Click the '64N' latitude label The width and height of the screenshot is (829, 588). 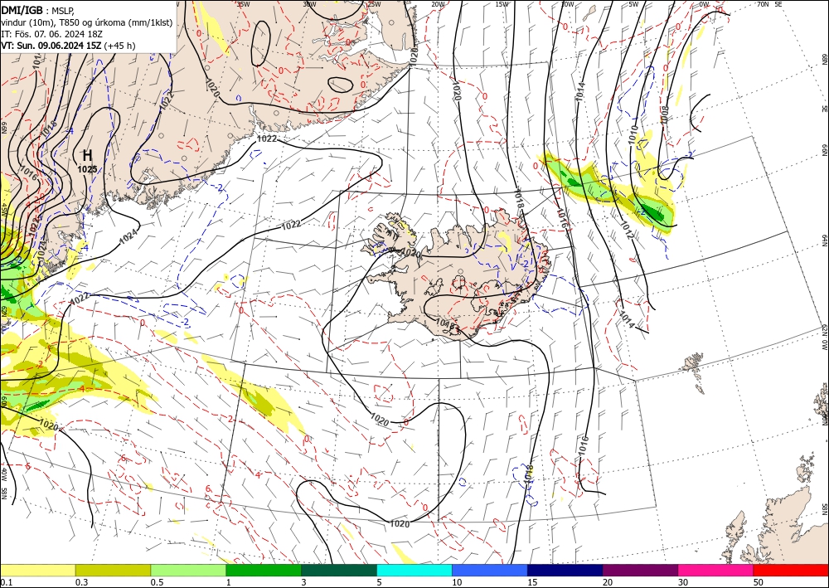(x=824, y=241)
